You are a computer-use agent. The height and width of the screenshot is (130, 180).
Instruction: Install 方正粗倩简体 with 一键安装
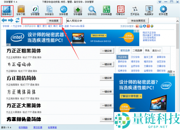click(107, 78)
